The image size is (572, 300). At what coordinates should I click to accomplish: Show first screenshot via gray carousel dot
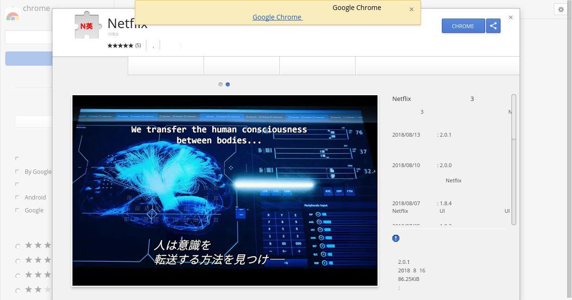[x=220, y=84]
